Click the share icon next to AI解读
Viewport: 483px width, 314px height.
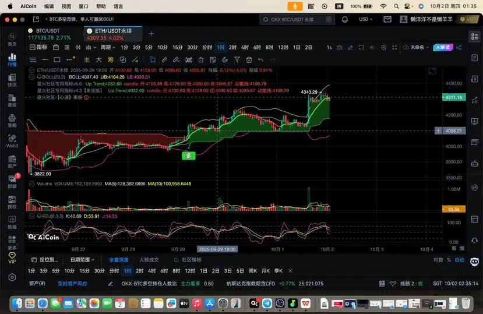point(459,47)
